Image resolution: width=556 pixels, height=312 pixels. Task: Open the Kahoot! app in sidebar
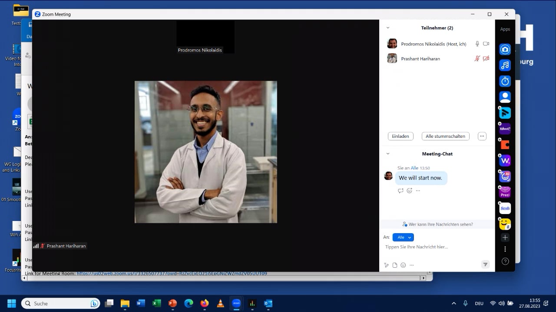pos(505,129)
